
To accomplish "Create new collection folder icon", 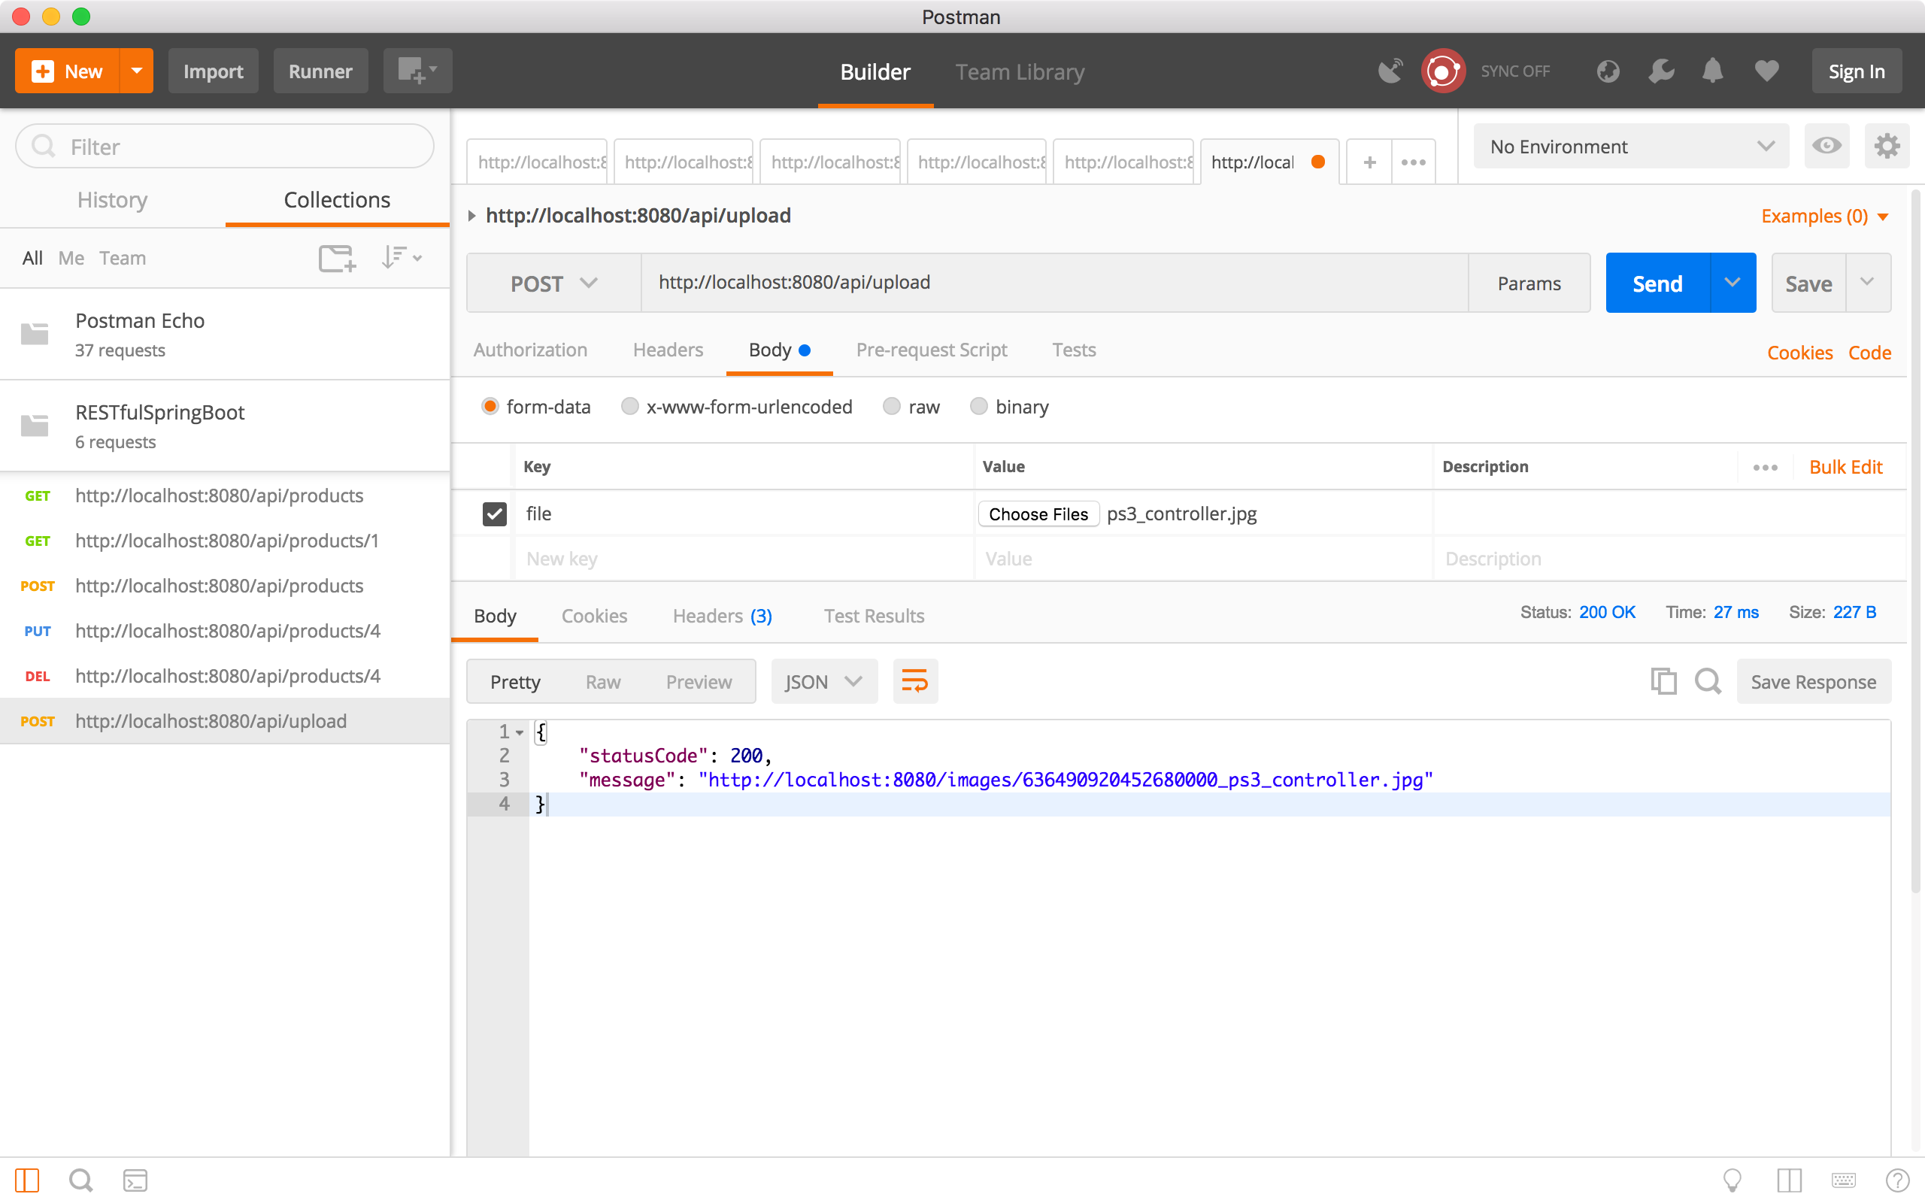I will [338, 258].
